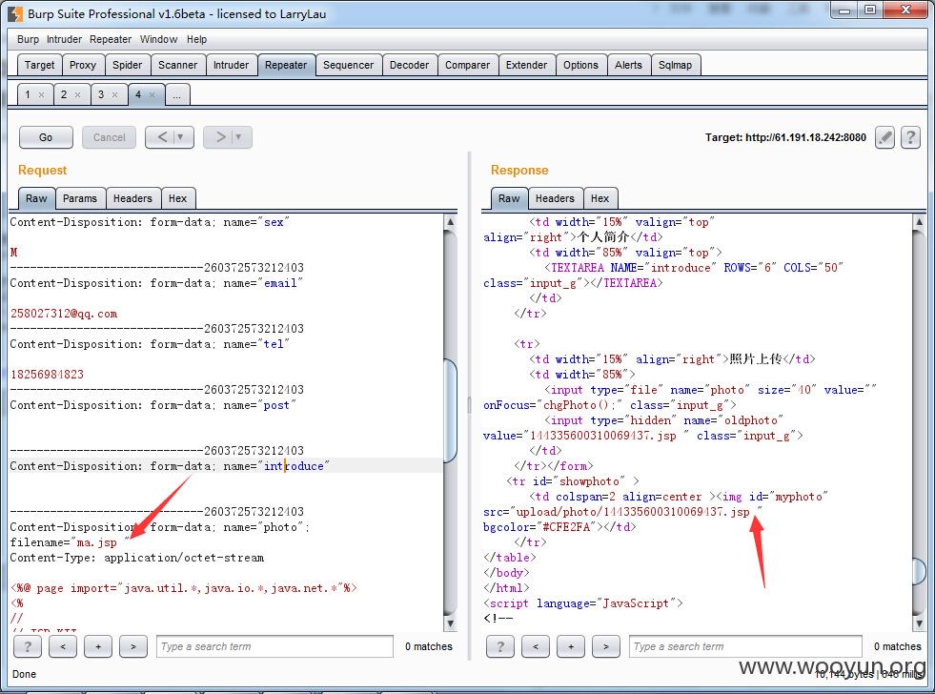Switch to the Scanner tab
This screenshot has width=935, height=694.
(177, 65)
